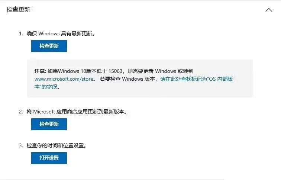This screenshot has width=281, height=180.
Task: Click the text 若要检查 Windows 版本
Action: (127, 79)
